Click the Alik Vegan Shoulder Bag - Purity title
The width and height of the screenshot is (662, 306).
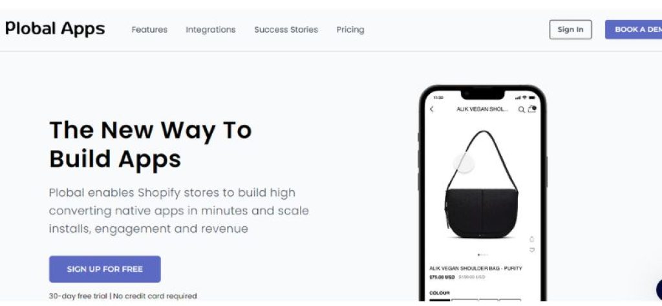tap(475, 268)
